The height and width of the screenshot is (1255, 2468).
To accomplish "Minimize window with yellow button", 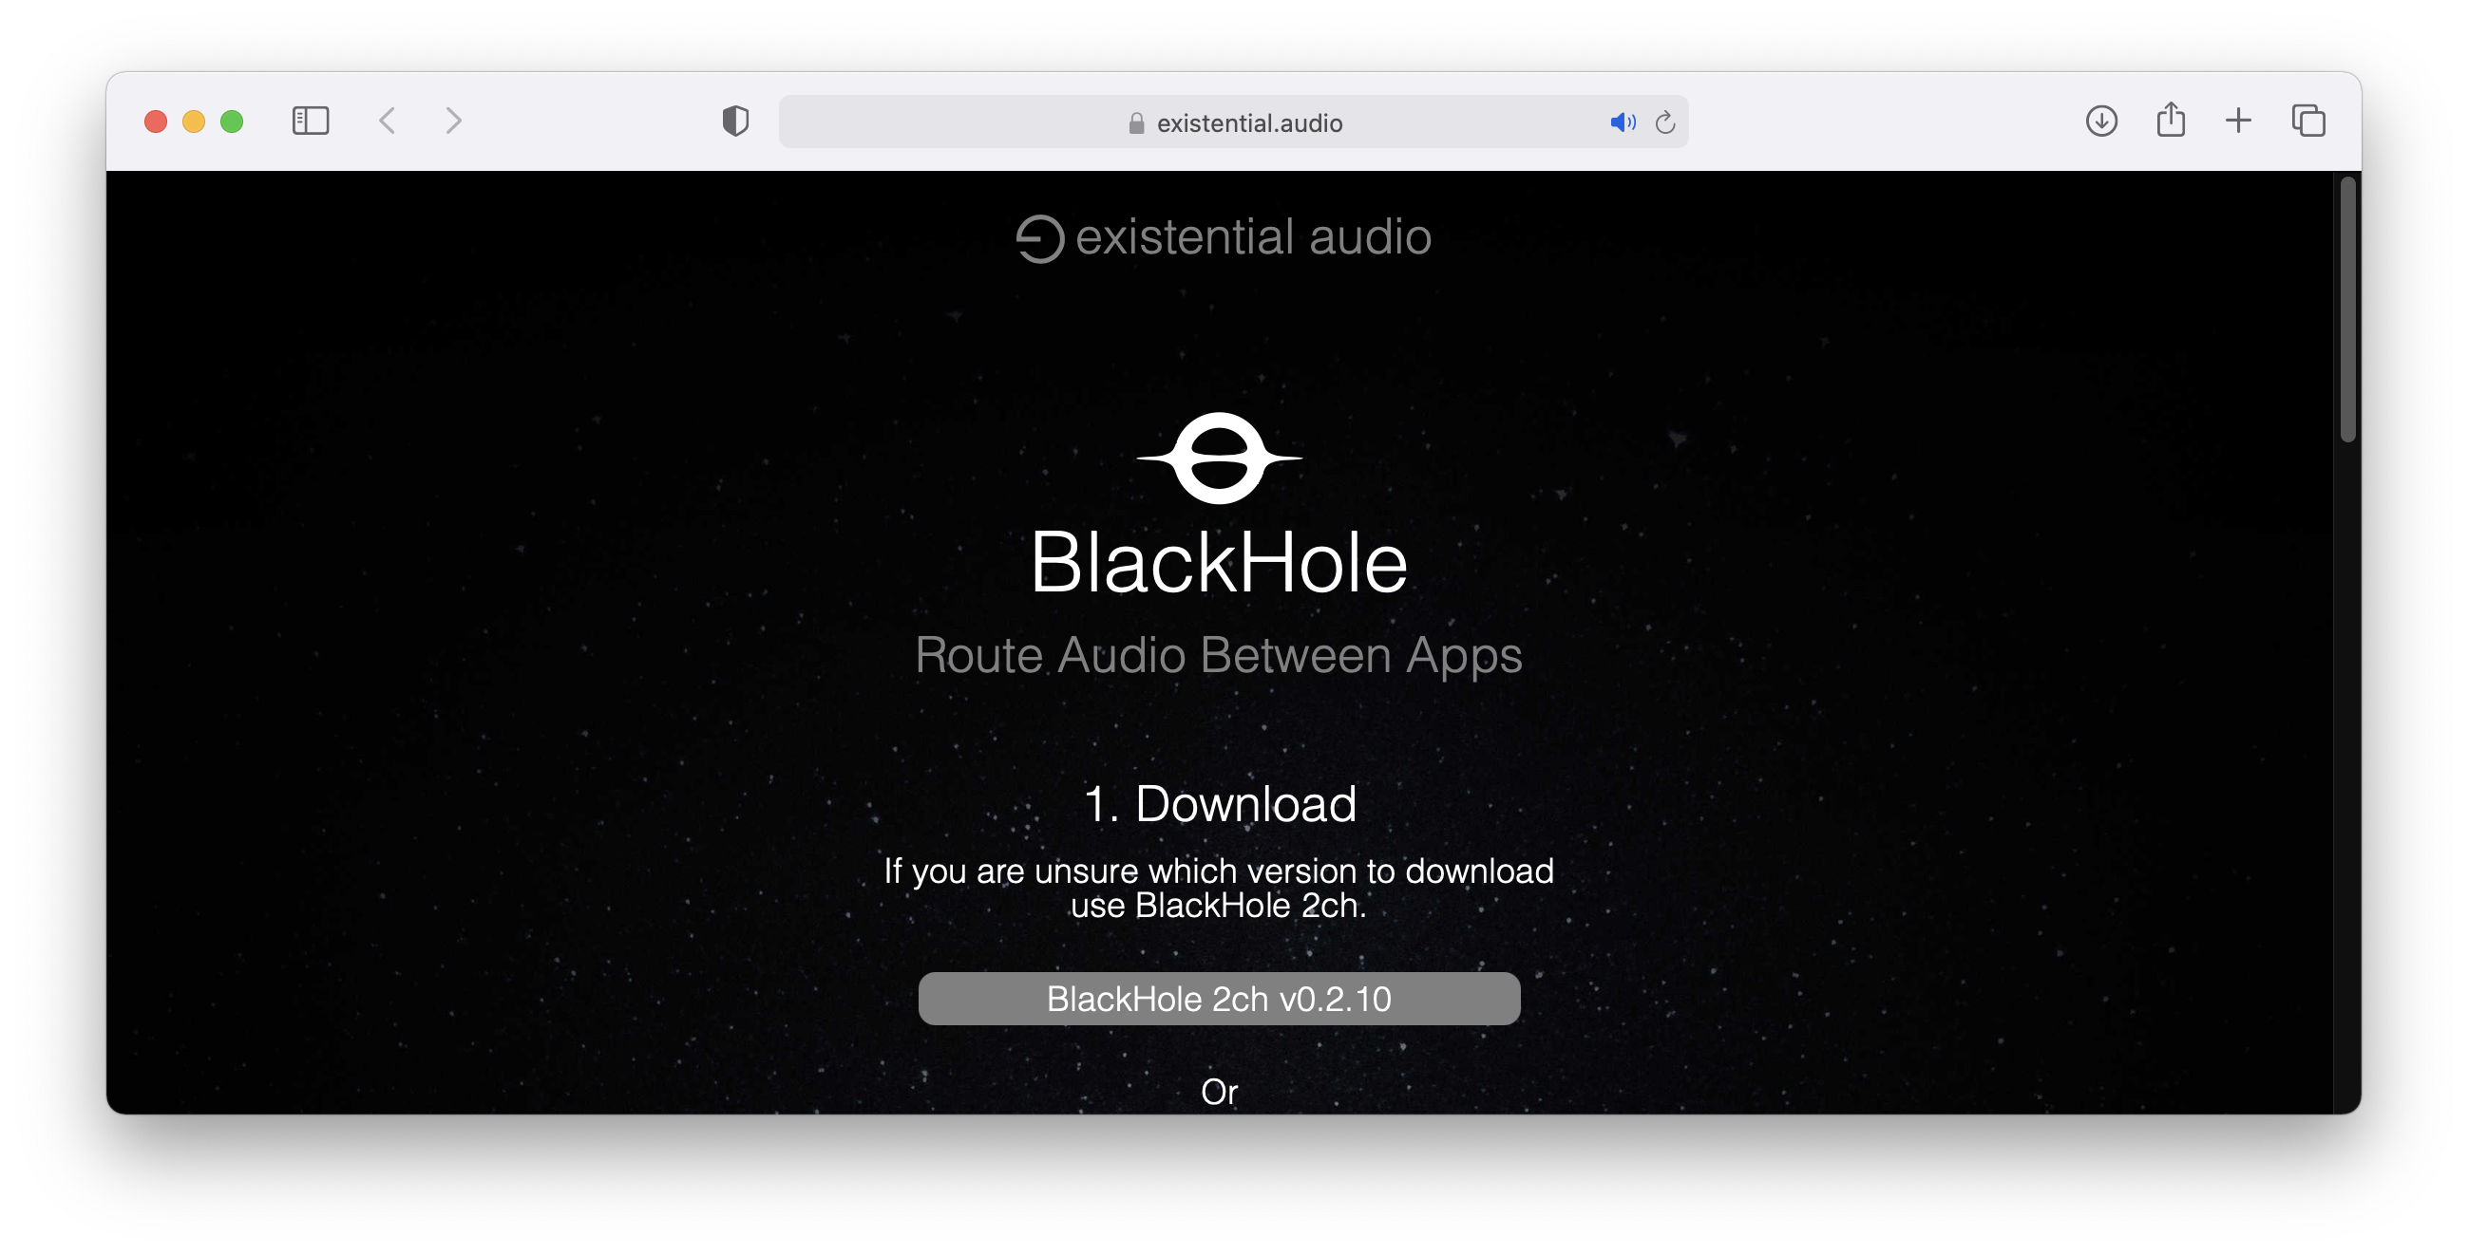I will coord(194,122).
